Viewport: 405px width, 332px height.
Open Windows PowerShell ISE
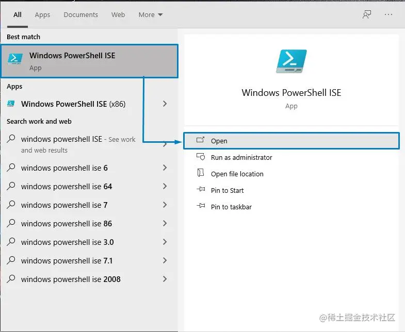[x=291, y=141]
